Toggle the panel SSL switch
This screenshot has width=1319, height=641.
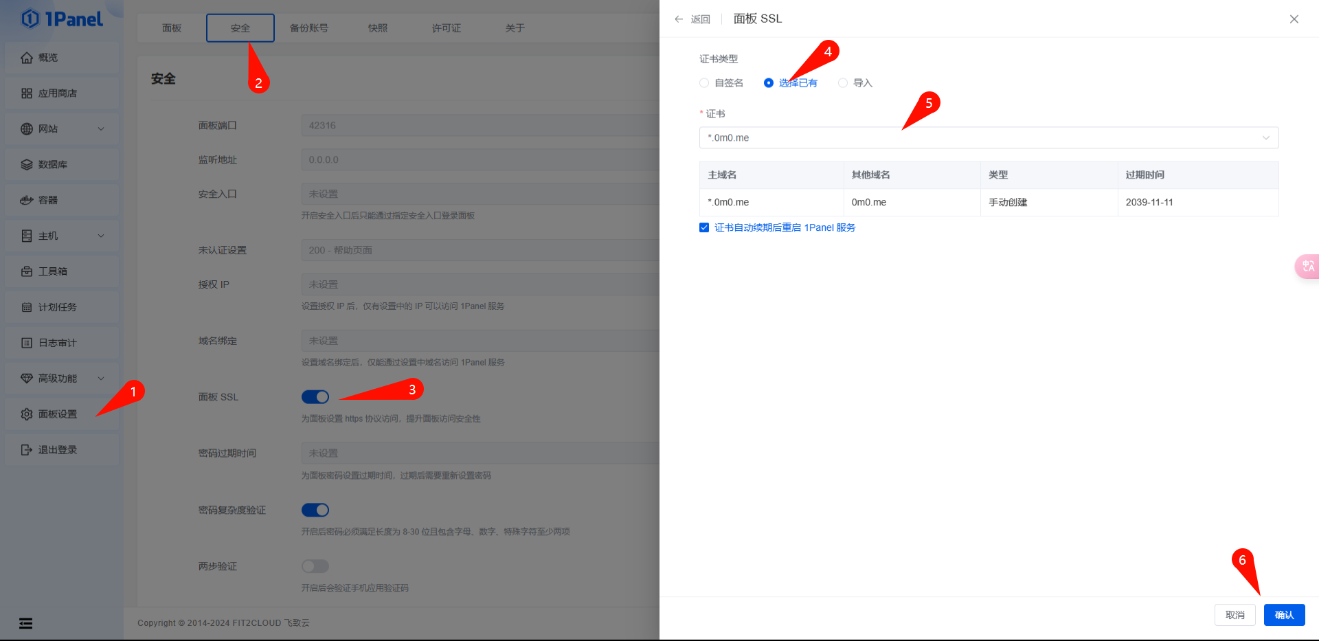point(315,397)
